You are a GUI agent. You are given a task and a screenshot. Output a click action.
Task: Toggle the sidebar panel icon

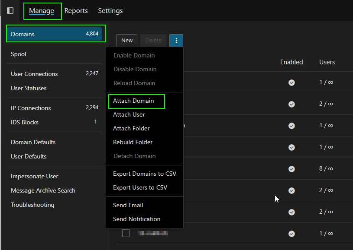(x=10, y=10)
